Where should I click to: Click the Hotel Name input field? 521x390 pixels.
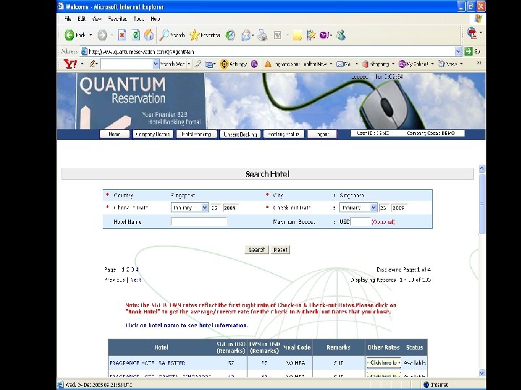tap(199, 222)
